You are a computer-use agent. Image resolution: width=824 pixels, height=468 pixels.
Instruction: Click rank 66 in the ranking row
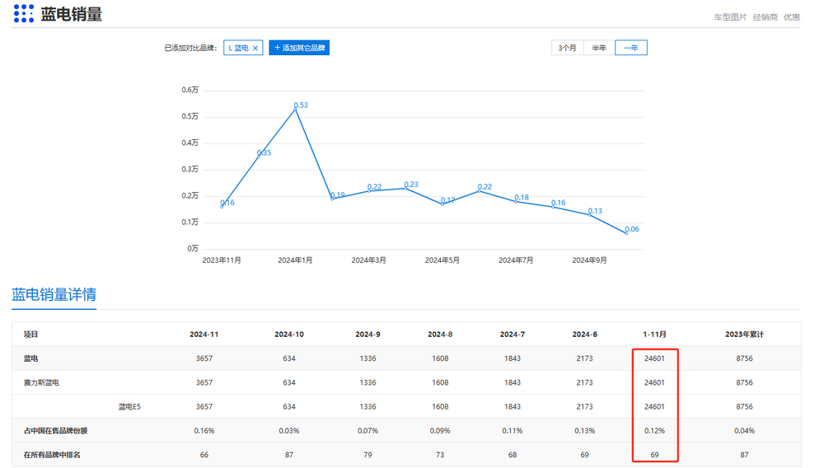(204, 455)
